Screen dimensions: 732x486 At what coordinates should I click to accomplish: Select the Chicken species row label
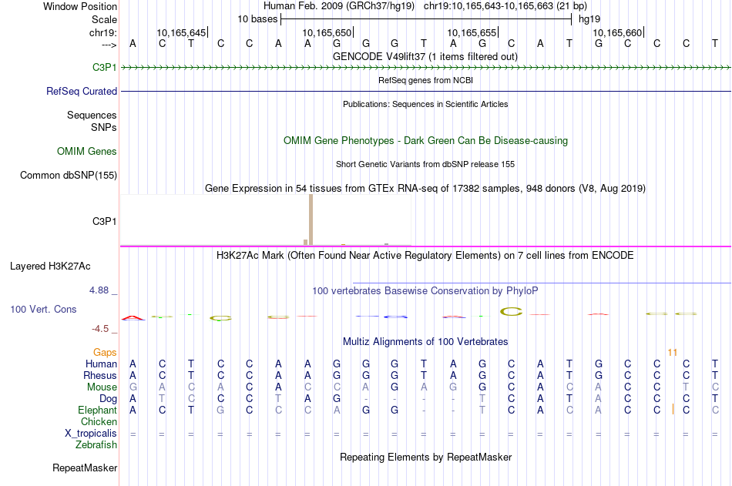click(99, 421)
